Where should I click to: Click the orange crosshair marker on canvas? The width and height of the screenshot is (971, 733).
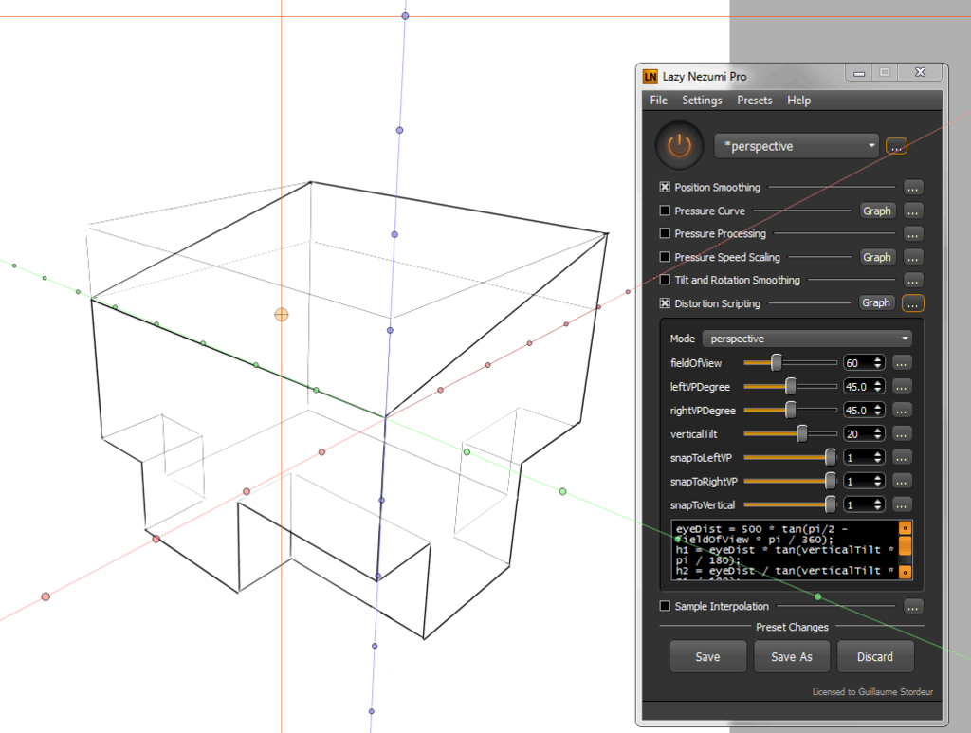coord(281,315)
